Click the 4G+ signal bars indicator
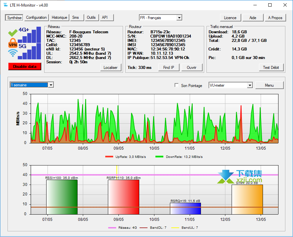Viewport: 293px width, 237px height. point(29,35)
